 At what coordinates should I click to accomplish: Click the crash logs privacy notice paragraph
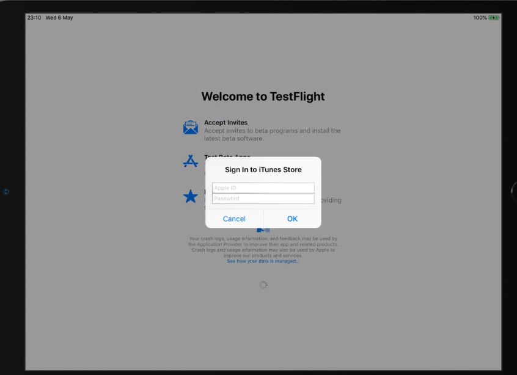263,247
